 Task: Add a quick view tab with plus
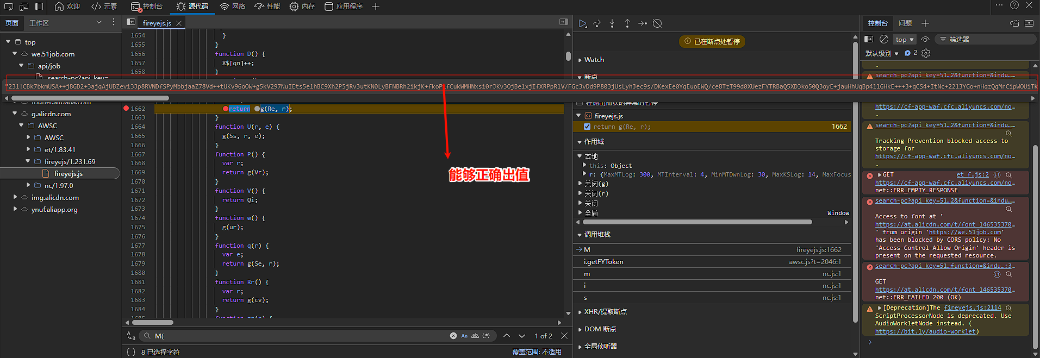(925, 23)
